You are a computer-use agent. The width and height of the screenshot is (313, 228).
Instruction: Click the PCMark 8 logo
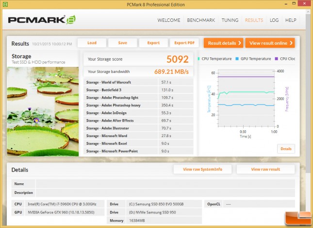coord(42,20)
